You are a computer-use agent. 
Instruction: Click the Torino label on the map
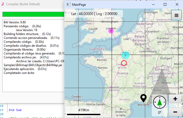[x=157, y=90]
